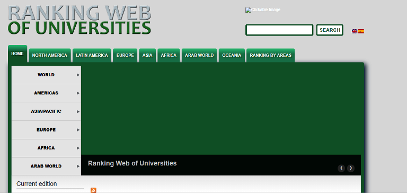The height and width of the screenshot is (194, 407).
Task: Click the Ranking Web of Universities slide caption
Action: pos(132,163)
